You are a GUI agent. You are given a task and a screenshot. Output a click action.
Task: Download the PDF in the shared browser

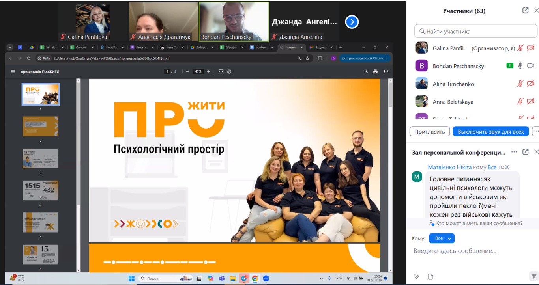[x=366, y=71]
